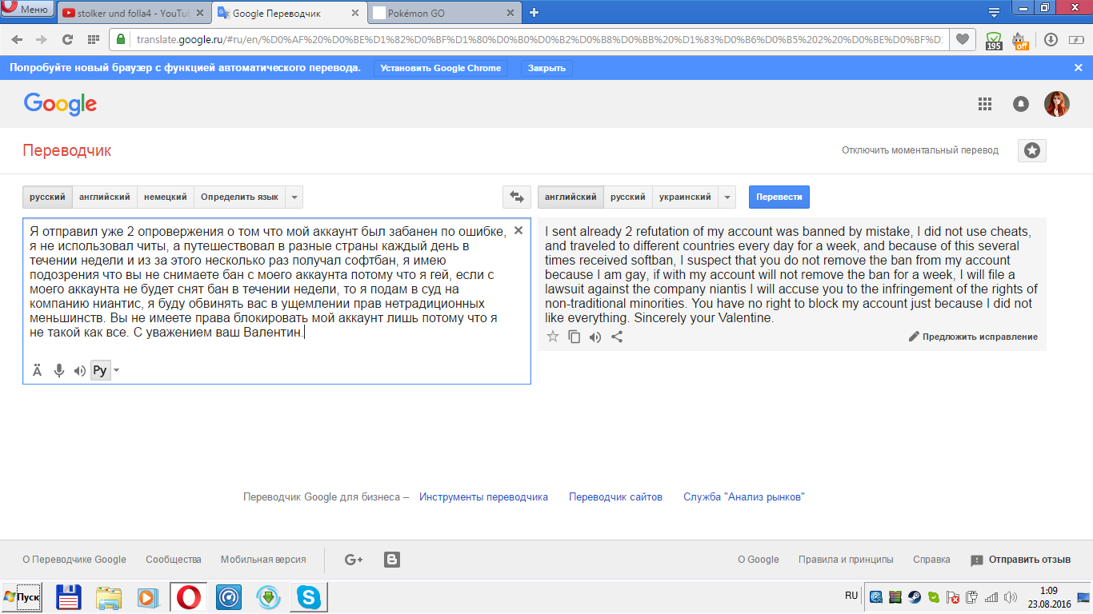The image size is (1093, 614).
Task: Expand the source language list dropdown
Action: click(x=294, y=197)
